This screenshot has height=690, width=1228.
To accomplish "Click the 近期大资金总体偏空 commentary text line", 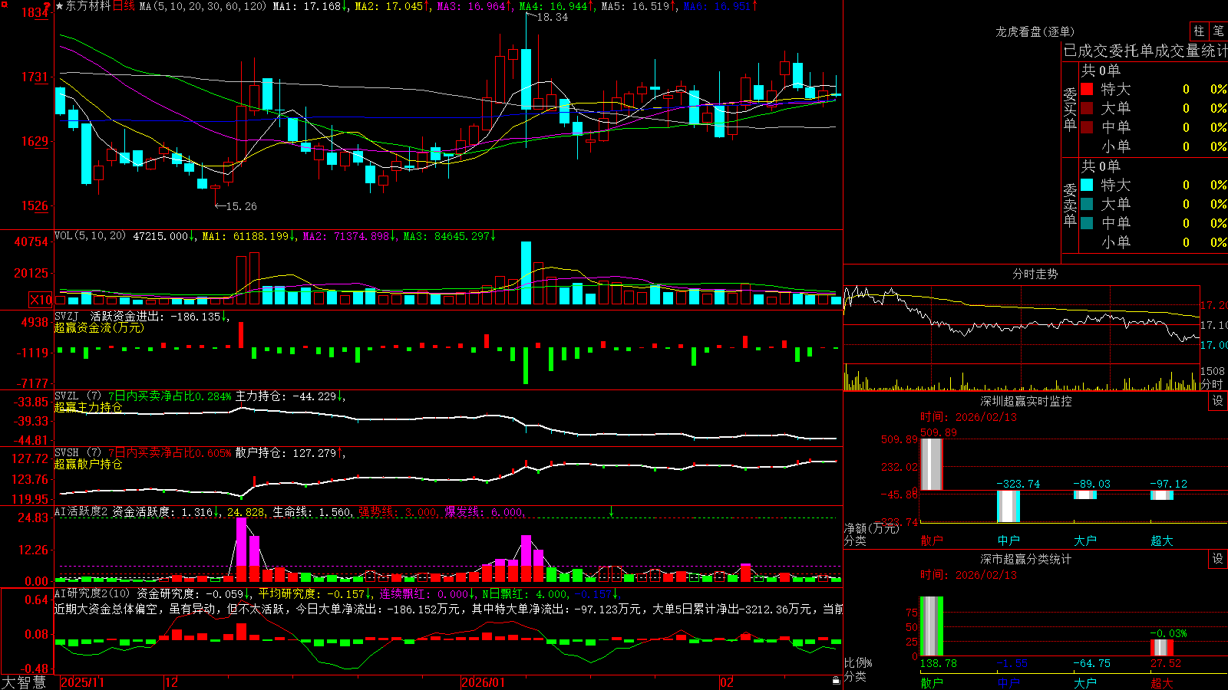I will [448, 609].
